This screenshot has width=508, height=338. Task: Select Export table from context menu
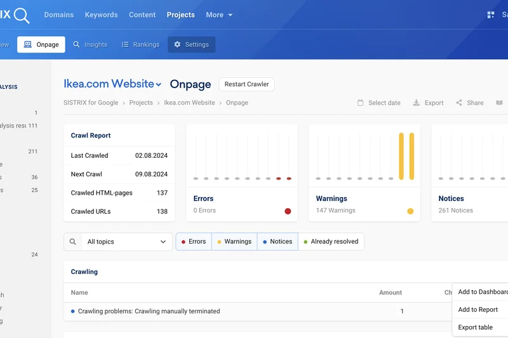(x=476, y=327)
